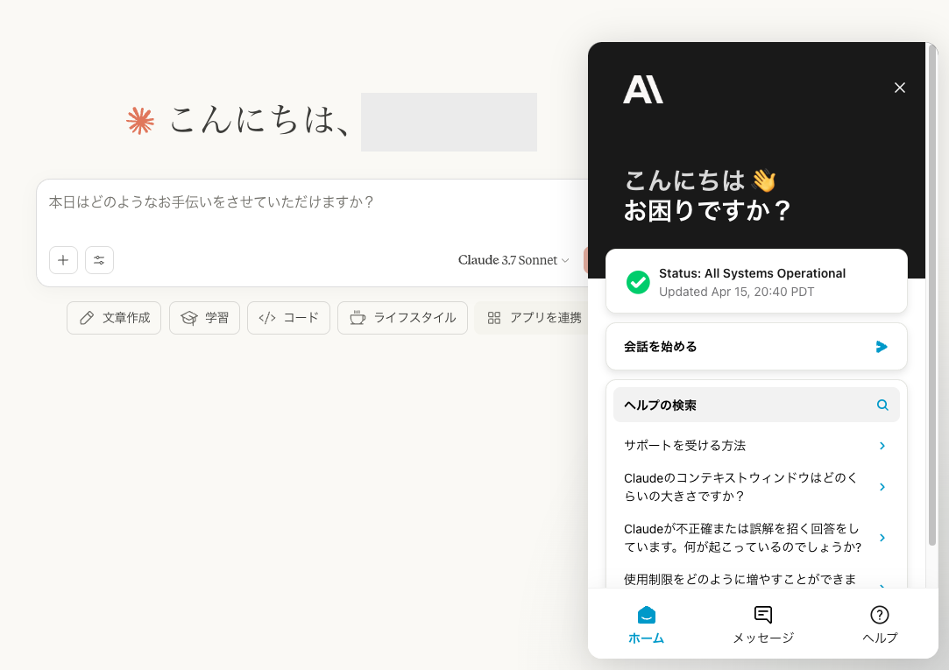Click the help widget vertical scrollbar
949x670 pixels.
click(x=932, y=294)
